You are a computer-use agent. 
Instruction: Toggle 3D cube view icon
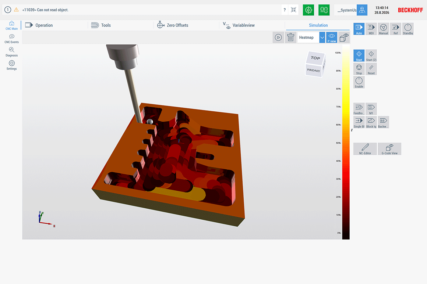pos(344,37)
